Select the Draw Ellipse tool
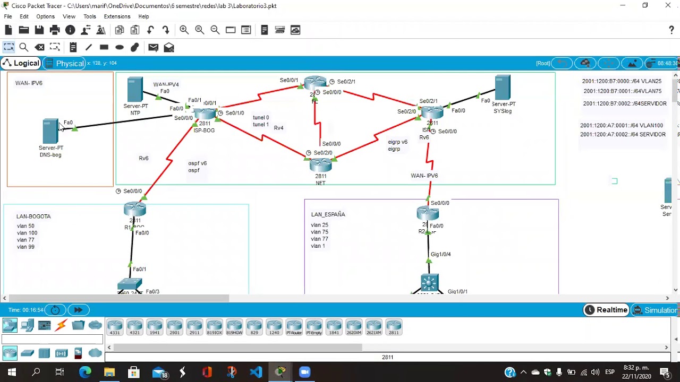 pos(120,47)
